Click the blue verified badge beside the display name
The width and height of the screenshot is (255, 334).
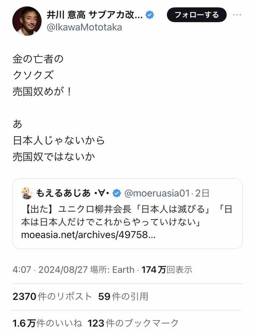tap(150, 15)
